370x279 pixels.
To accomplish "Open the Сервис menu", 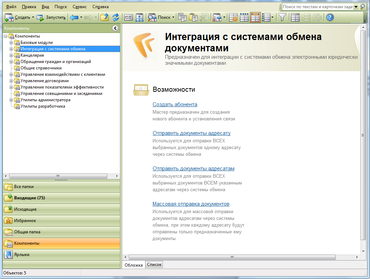I will pyautogui.click(x=80, y=7).
